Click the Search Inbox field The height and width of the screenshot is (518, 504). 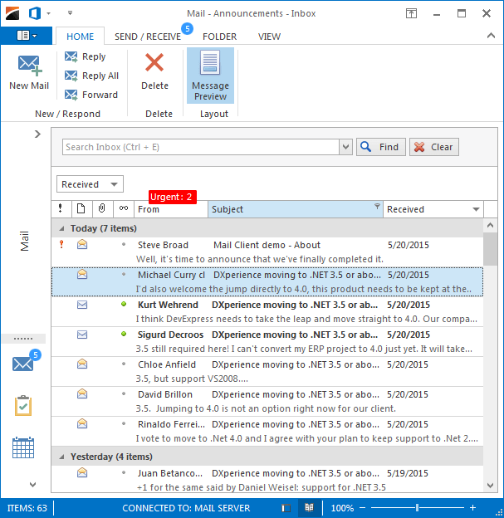pos(199,147)
